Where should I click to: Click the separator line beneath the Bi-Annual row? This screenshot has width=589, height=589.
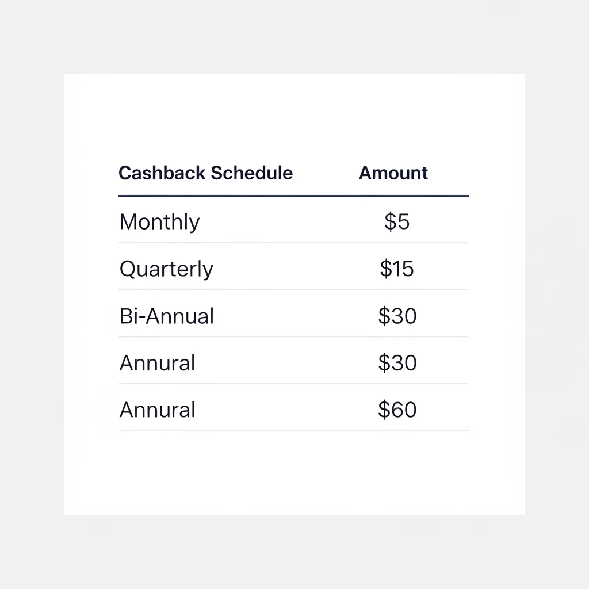(293, 336)
